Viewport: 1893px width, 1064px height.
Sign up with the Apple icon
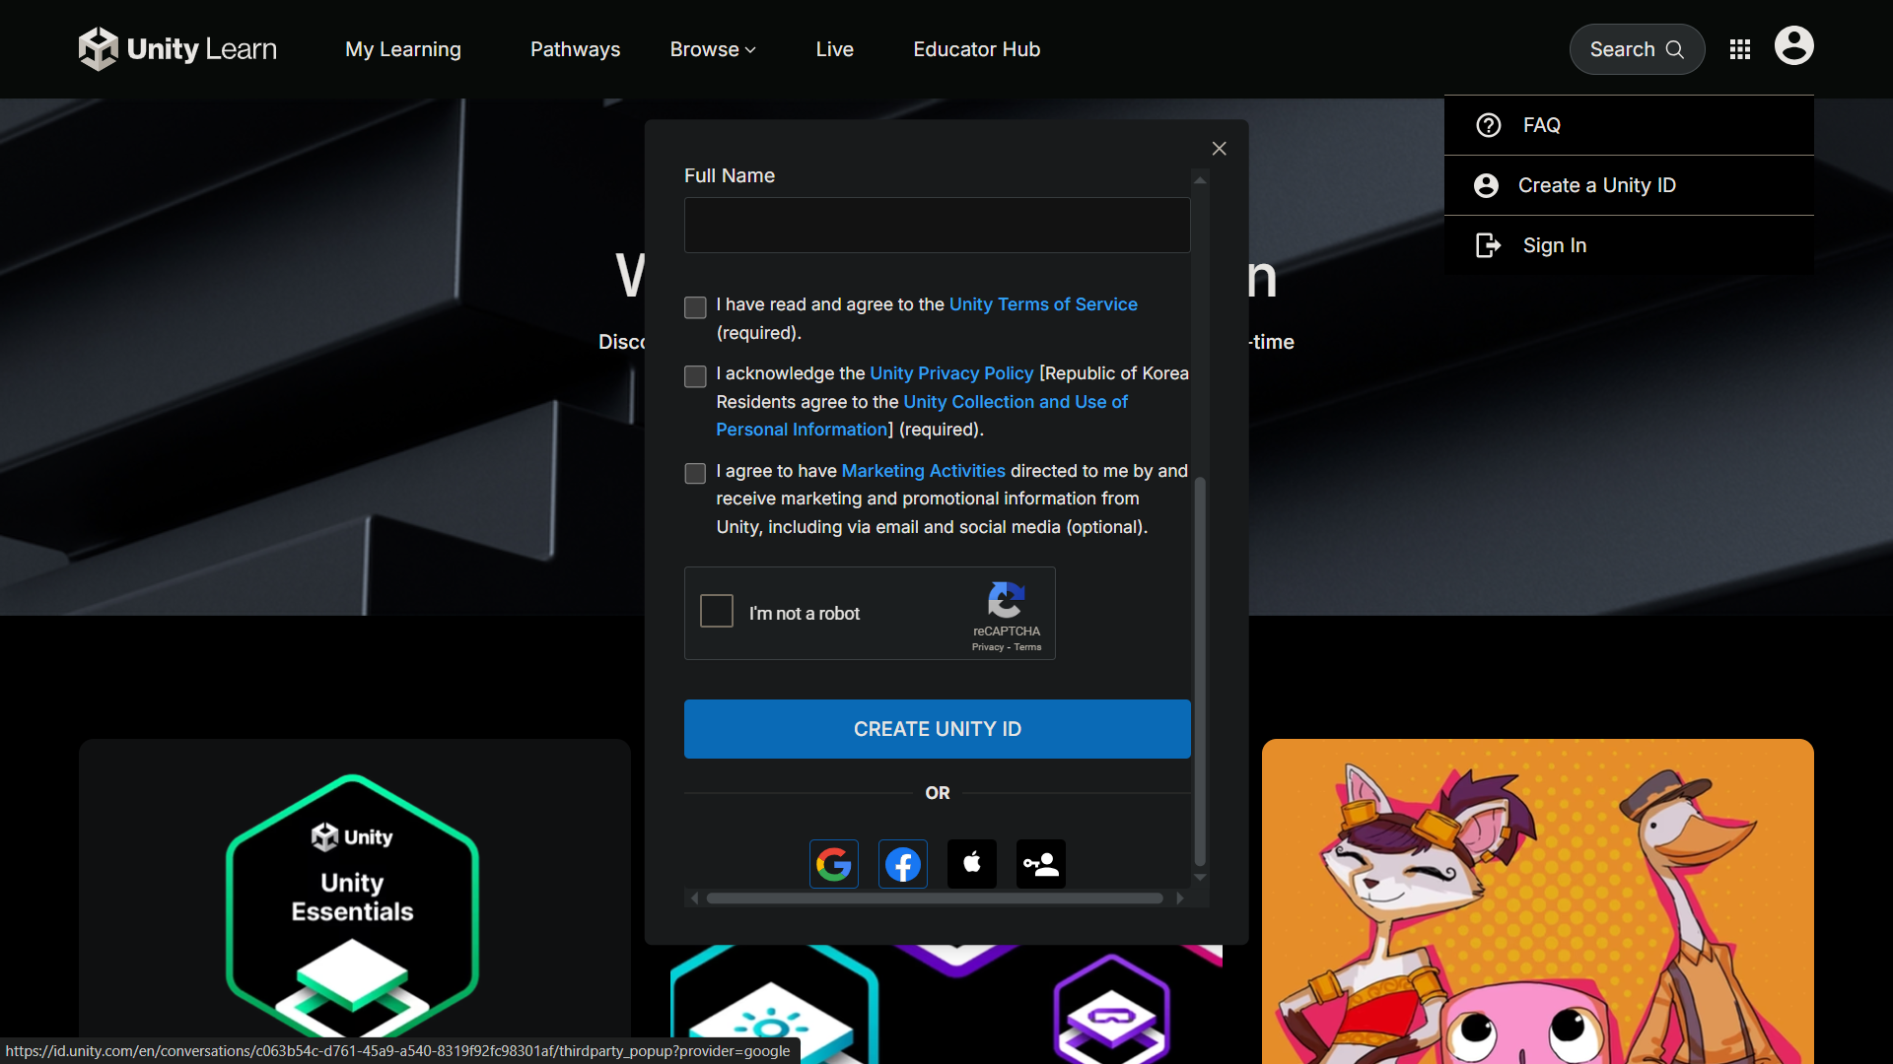[x=972, y=864]
